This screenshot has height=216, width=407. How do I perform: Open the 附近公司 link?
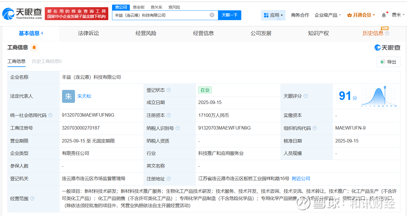(x=301, y=179)
